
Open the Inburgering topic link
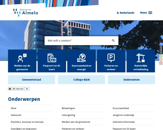click(x=68, y=115)
